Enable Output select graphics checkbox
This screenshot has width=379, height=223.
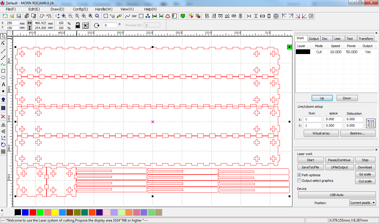tap(299, 181)
